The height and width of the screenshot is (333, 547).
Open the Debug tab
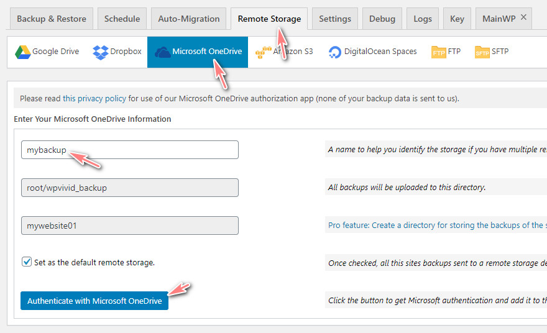tap(382, 19)
